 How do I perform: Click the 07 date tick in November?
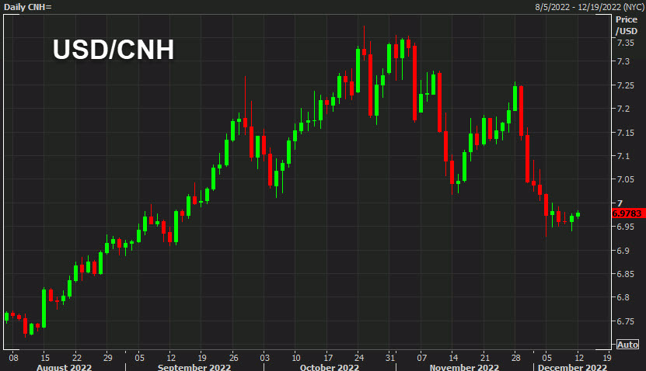coord(422,358)
